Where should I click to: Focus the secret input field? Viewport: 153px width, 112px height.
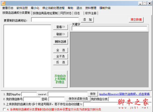68,94
